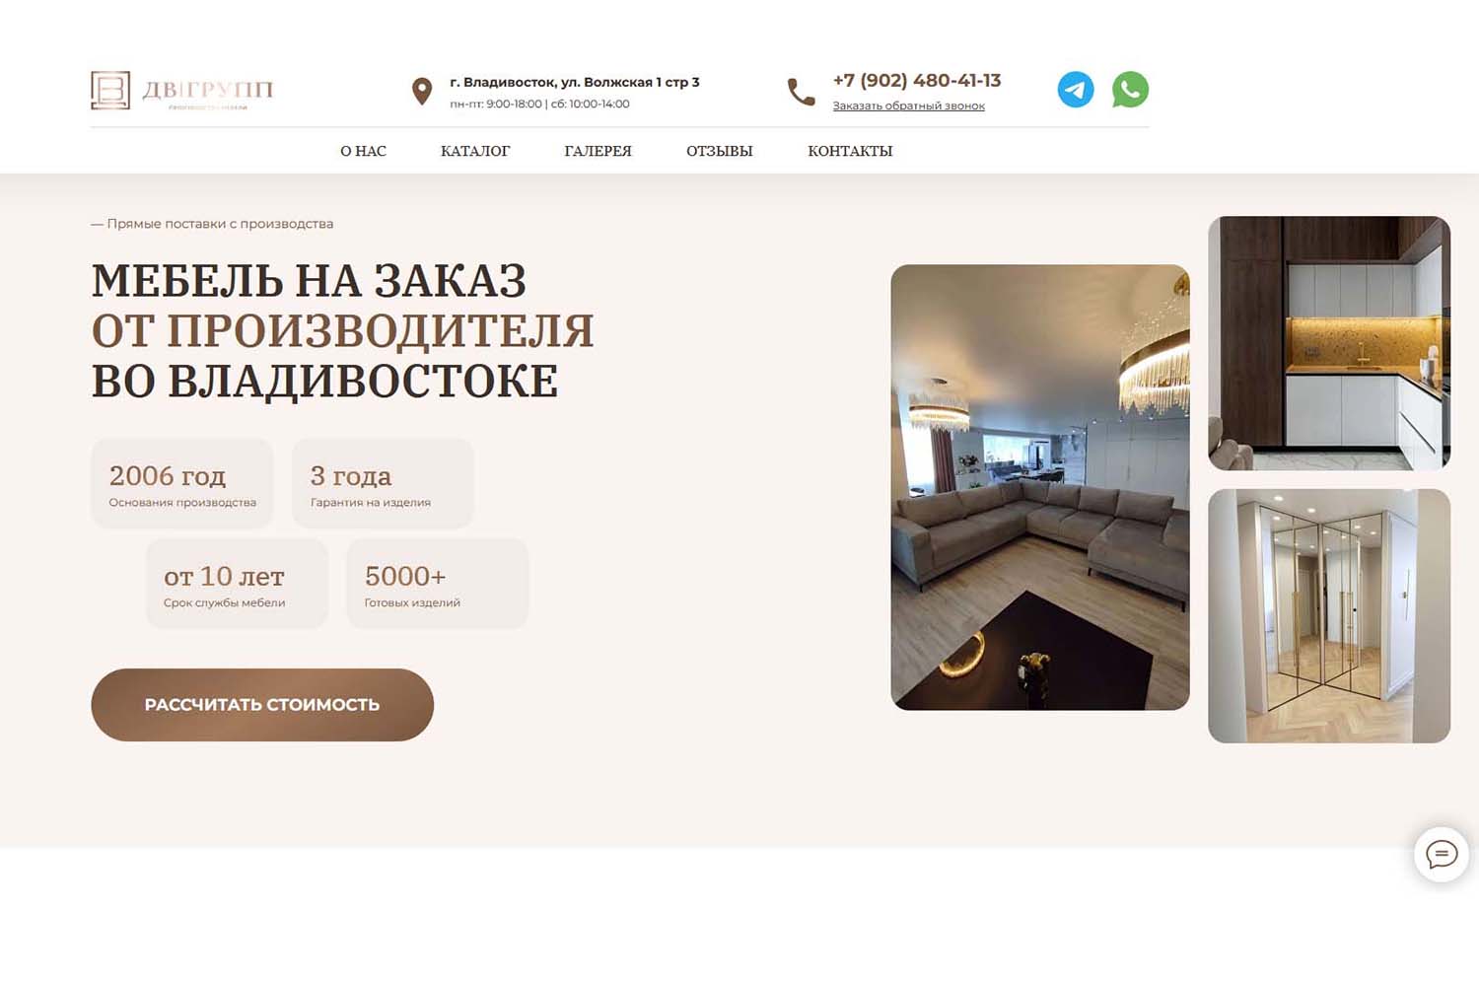The width and height of the screenshot is (1479, 985).
Task: Open the mirrored wardrobe photo
Action: (1329, 616)
